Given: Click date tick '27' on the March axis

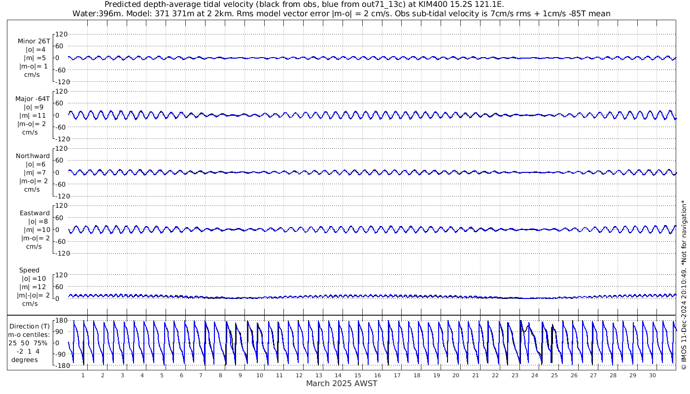Looking at the screenshot, I should [593, 375].
